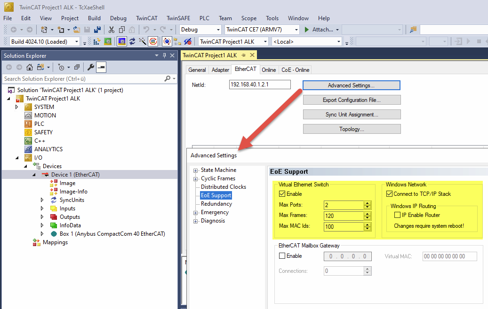Open the PLC menu

pos(204,18)
